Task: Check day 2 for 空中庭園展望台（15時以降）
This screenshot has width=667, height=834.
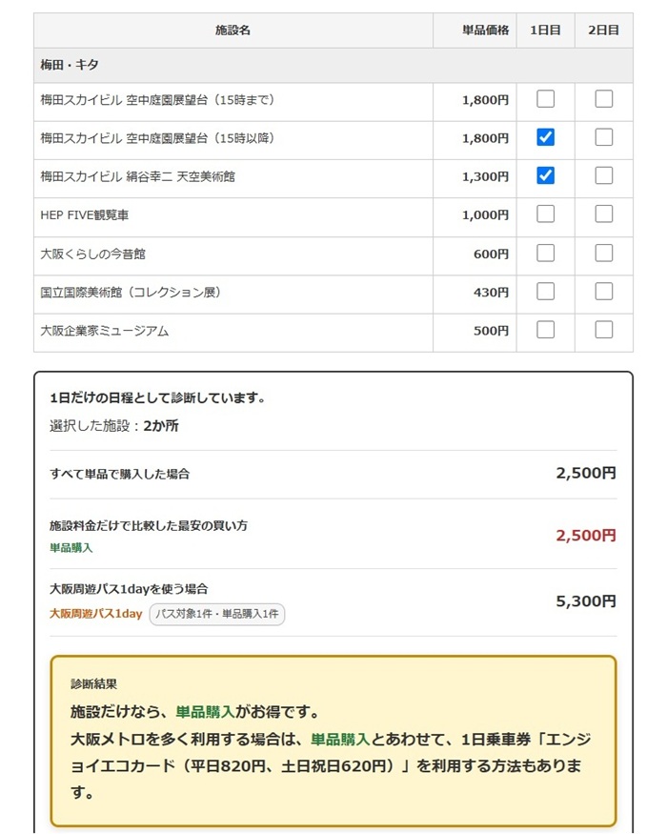Action: point(604,137)
